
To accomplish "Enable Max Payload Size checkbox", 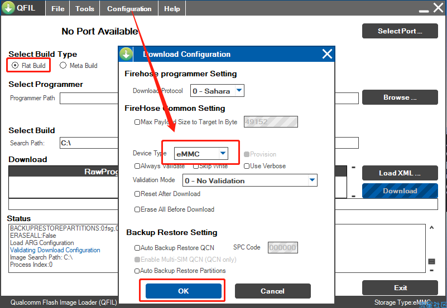I will point(137,122).
